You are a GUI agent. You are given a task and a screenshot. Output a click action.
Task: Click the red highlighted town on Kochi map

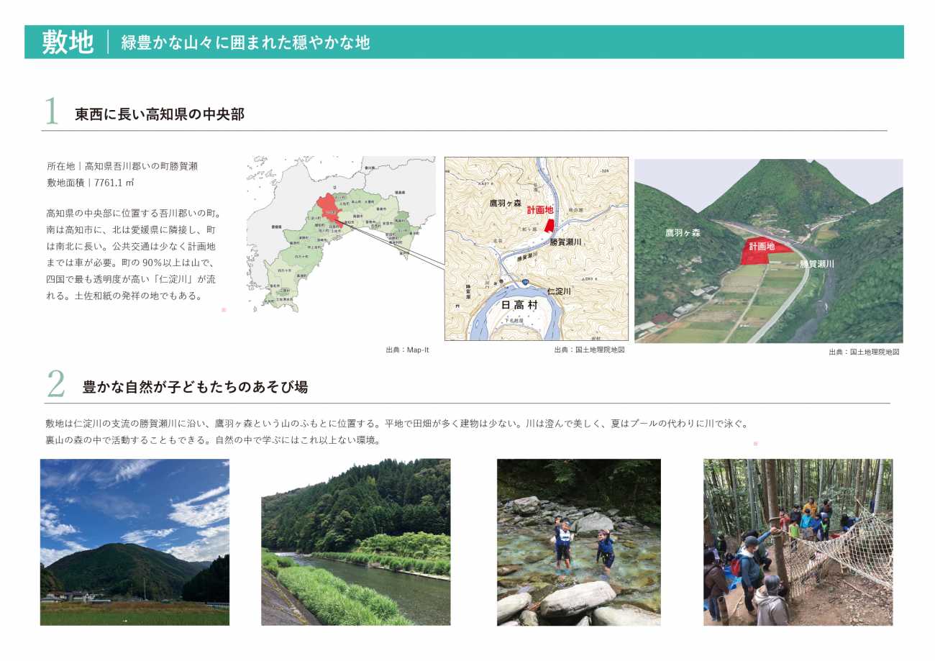coord(329,207)
